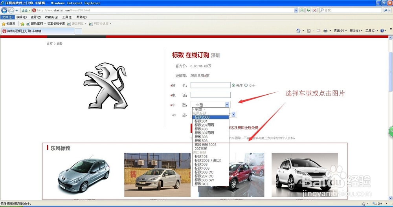Click the 100% zoom level control
Screen dimensions: 393x207
380,204
